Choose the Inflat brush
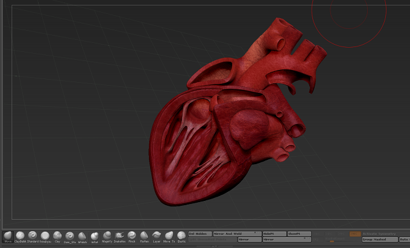410x248 pixels. coord(95,237)
